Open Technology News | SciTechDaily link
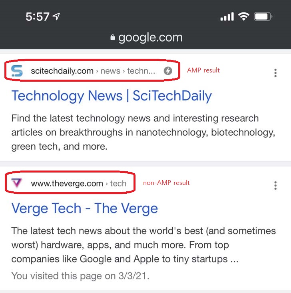 tap(112, 96)
